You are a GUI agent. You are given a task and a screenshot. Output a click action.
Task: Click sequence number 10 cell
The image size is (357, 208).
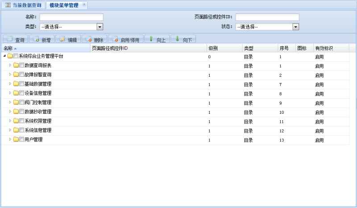282,112
